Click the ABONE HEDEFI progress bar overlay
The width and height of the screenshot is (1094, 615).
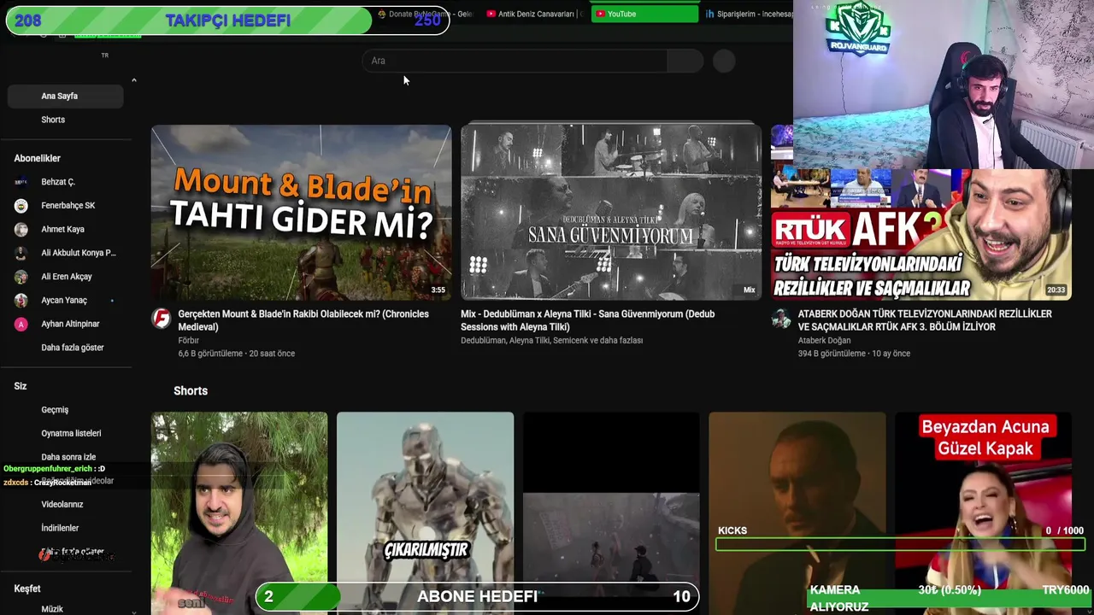tap(477, 596)
